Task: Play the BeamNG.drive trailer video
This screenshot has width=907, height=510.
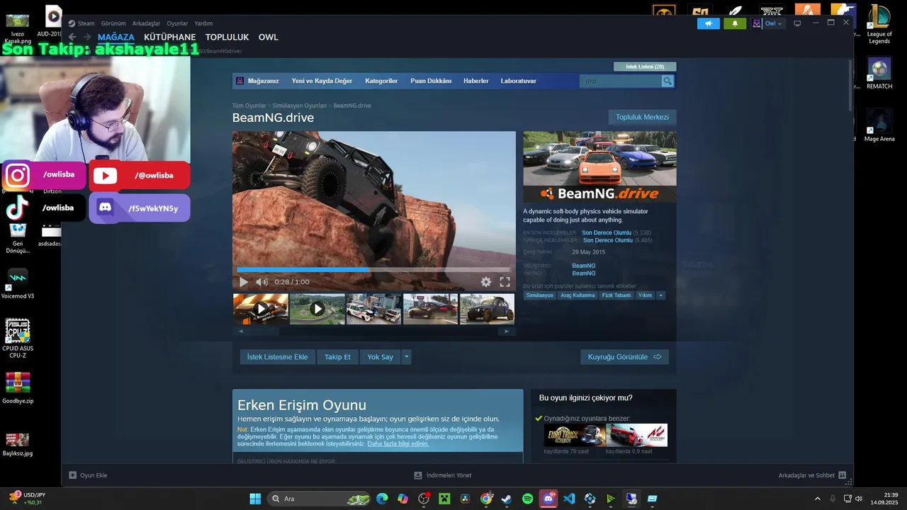Action: (x=244, y=282)
